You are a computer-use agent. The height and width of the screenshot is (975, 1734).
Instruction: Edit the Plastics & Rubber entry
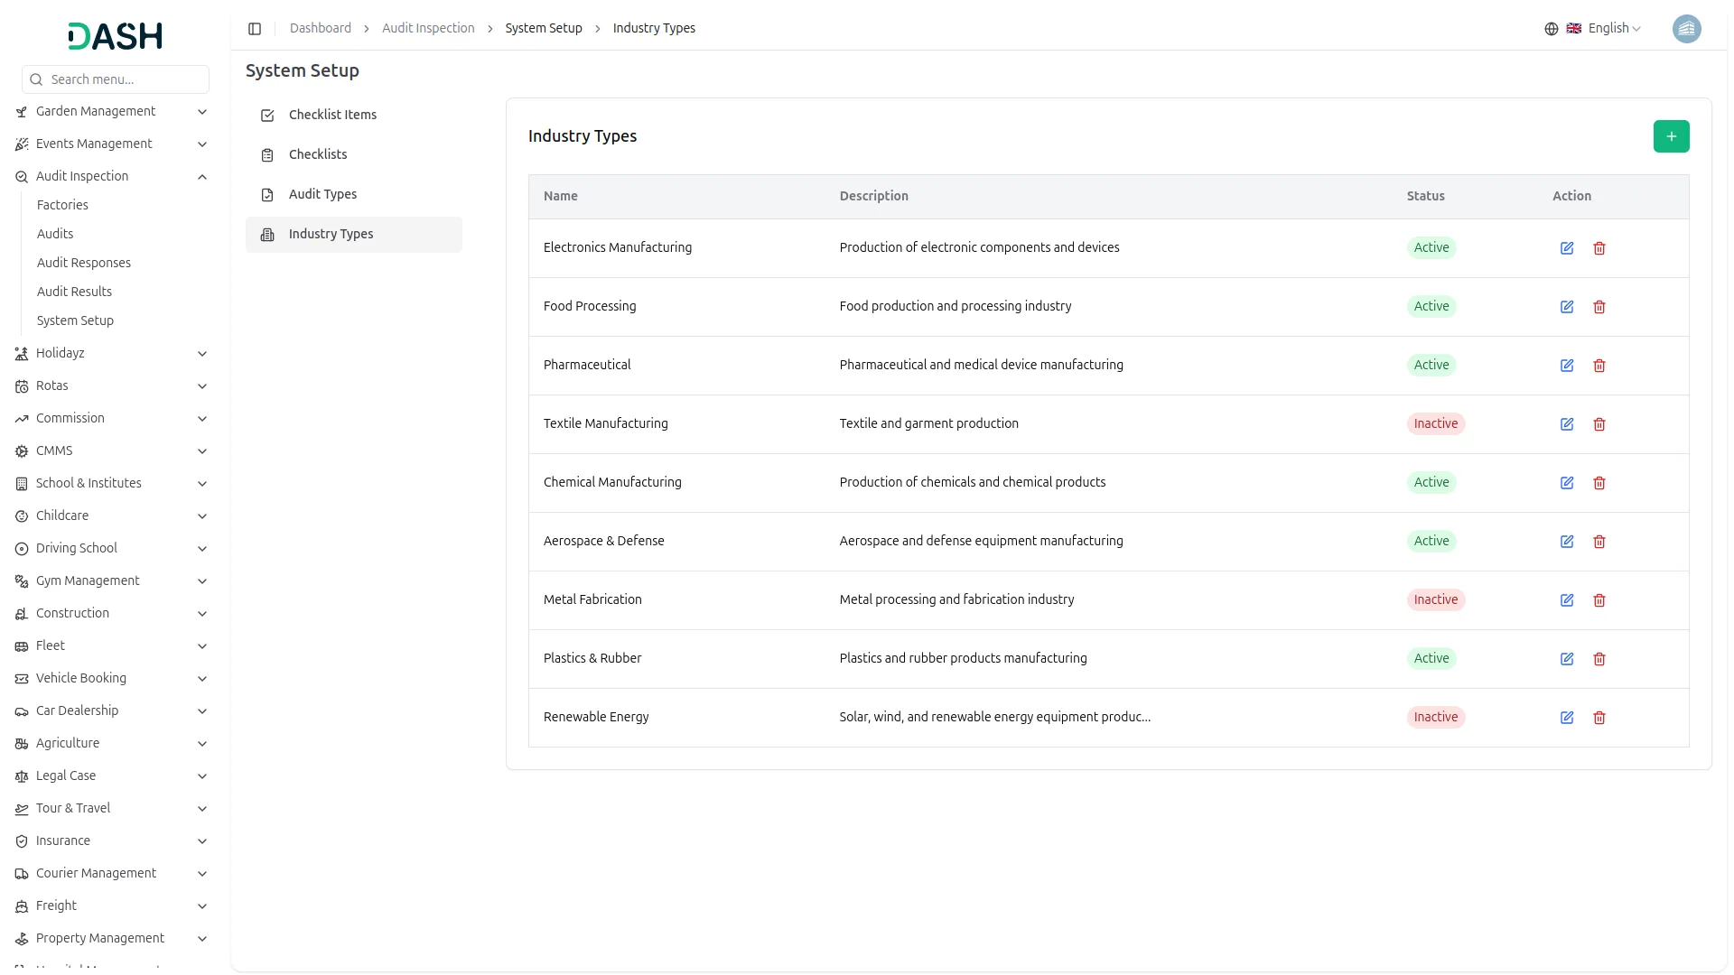tap(1567, 659)
